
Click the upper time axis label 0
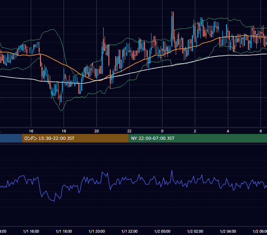point(162,131)
